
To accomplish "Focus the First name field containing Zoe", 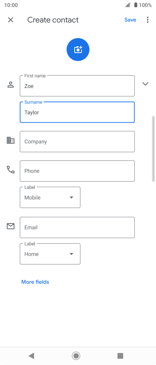I will point(77,86).
